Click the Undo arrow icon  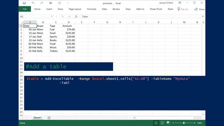[33, 3]
